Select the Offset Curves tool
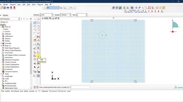 pyautogui.click(x=38, y=40)
